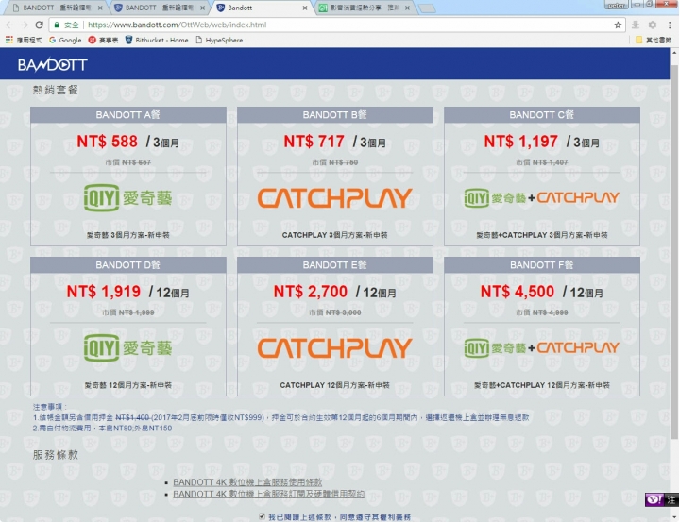This screenshot has height=522, width=680.
Task: Click the iQIYI logo in BANDOTT D plan
Action: tap(127, 347)
